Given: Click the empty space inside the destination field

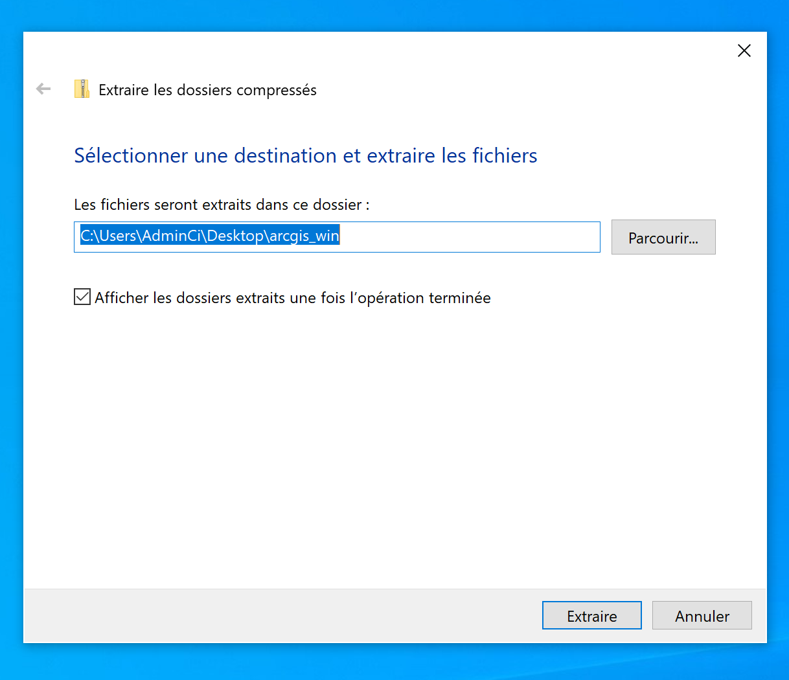Looking at the screenshot, I should [473, 236].
